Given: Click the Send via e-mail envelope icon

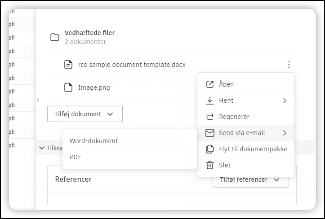Looking at the screenshot, I should click(x=209, y=133).
